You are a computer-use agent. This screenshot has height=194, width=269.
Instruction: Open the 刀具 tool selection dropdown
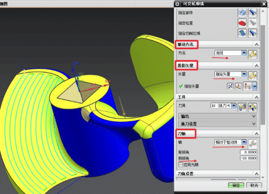point(234,106)
